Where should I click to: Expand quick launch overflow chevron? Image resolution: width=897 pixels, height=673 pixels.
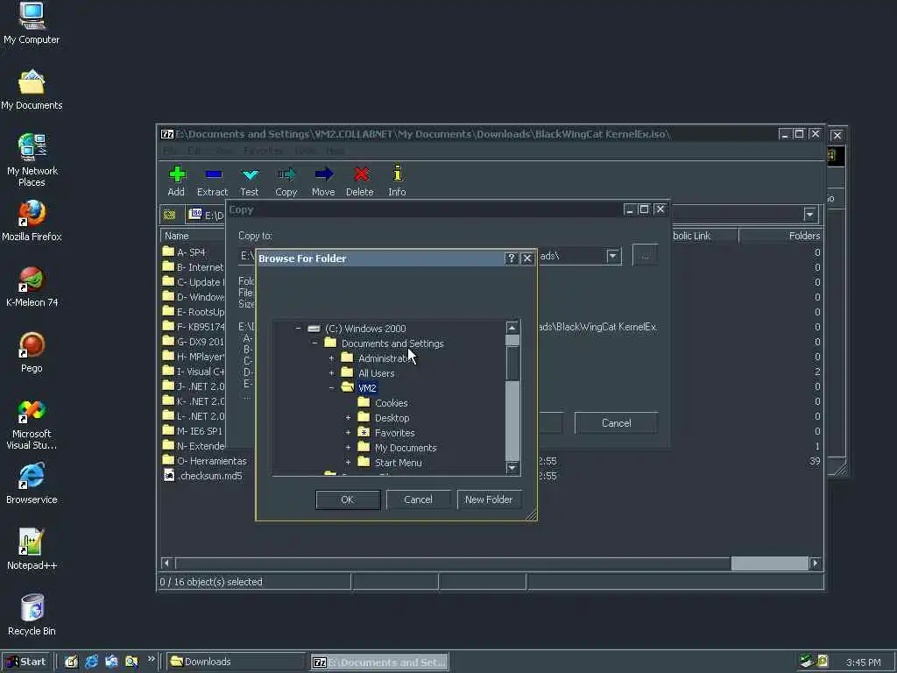[151, 659]
